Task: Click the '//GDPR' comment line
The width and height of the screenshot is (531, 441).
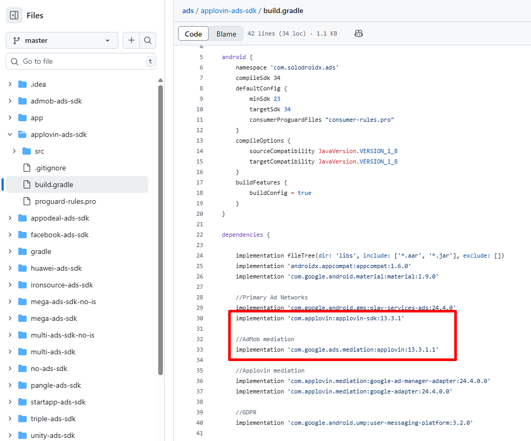Action: tap(246, 412)
